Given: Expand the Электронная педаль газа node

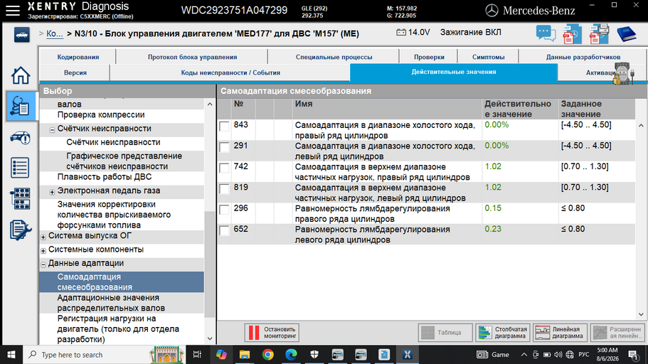Looking at the screenshot, I should coord(52,192).
